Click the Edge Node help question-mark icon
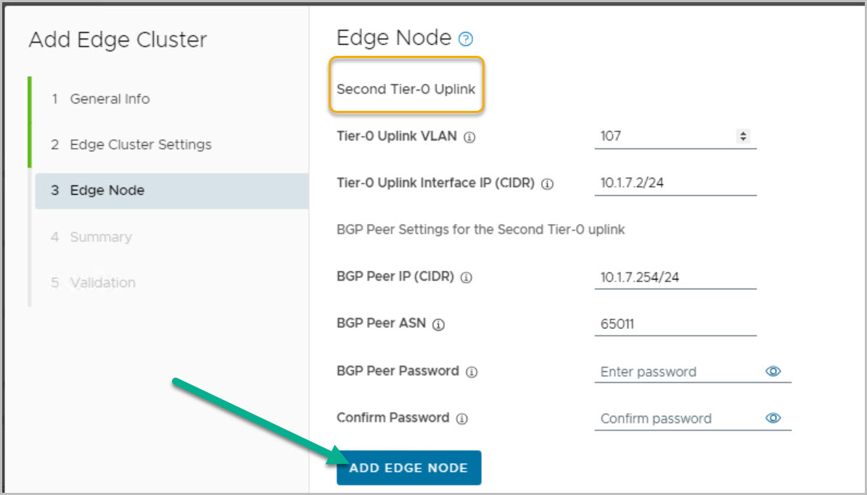 [467, 40]
